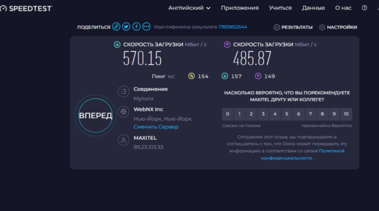The width and height of the screenshot is (379, 211).
Task: Start the test with ВПЕРЕД button
Action: pos(96,115)
